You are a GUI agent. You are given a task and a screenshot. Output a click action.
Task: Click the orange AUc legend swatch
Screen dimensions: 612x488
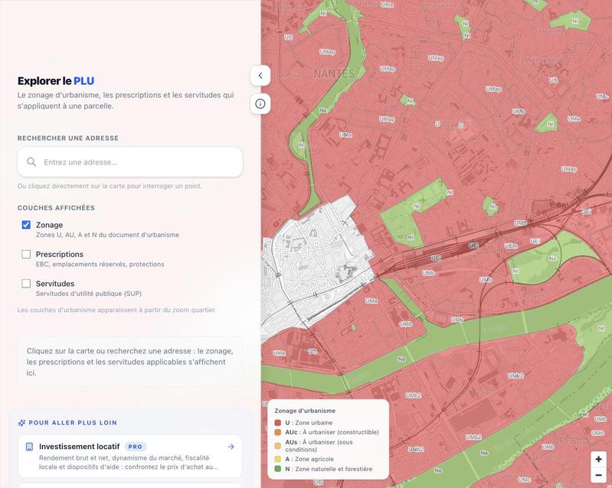point(278,432)
